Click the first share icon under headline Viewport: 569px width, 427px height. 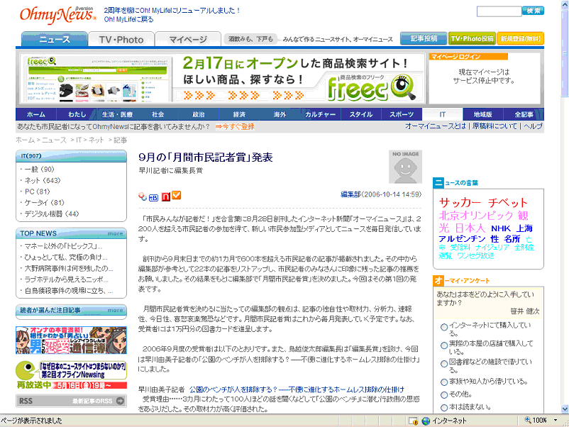(x=143, y=197)
